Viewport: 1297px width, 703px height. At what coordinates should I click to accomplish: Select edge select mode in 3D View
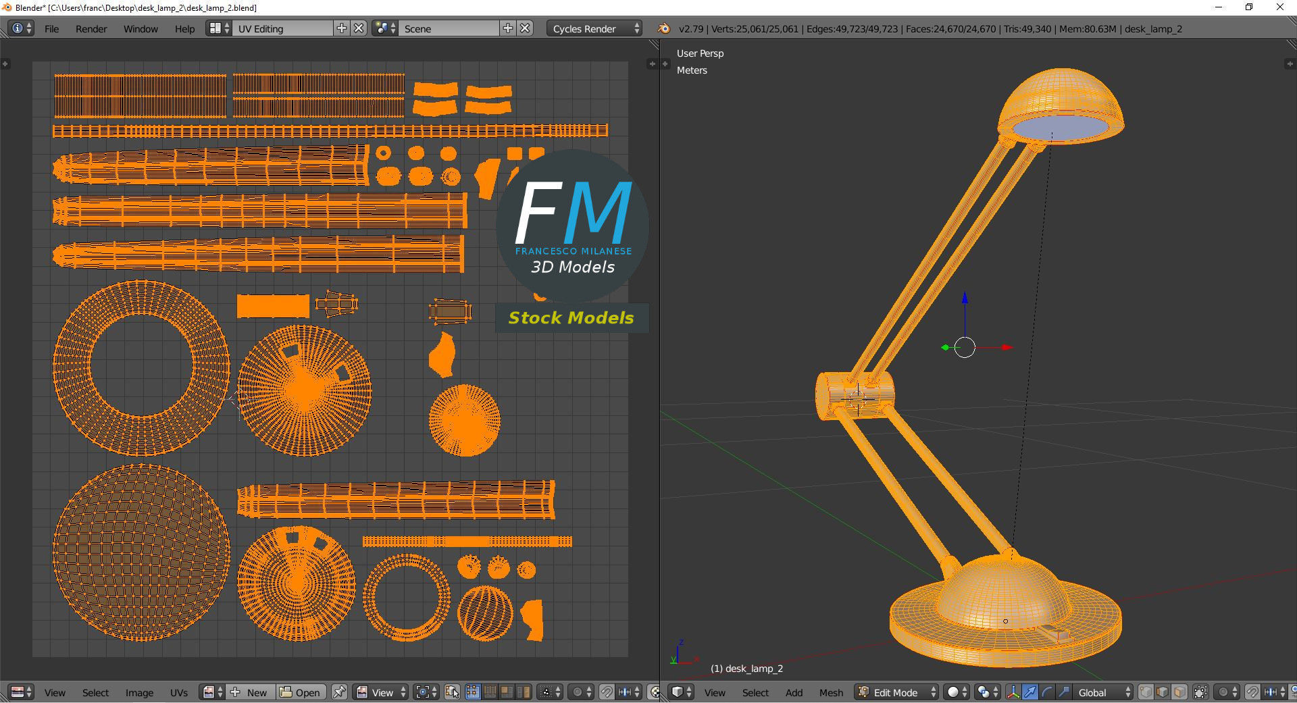point(1163,692)
